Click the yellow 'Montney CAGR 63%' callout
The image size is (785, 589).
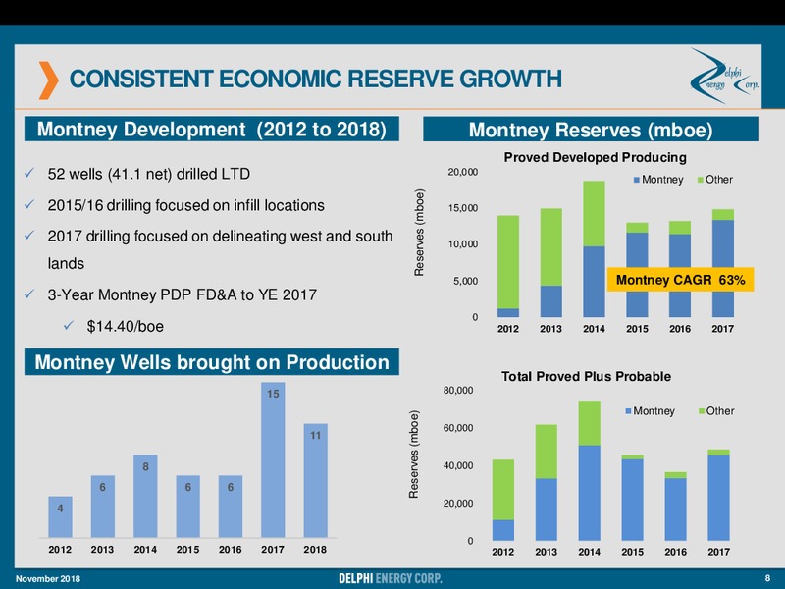tap(680, 280)
